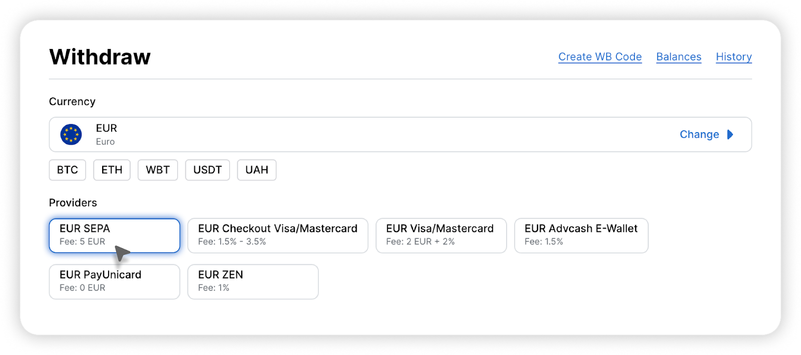Go to the Balances page
The image size is (801, 355).
[x=678, y=57]
